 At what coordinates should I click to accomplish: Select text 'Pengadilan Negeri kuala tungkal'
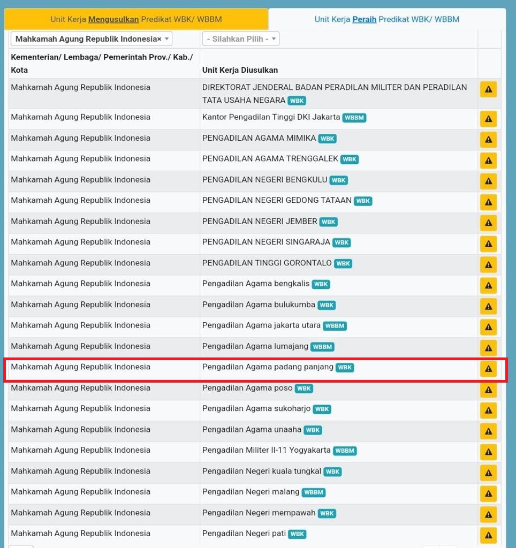pos(262,471)
